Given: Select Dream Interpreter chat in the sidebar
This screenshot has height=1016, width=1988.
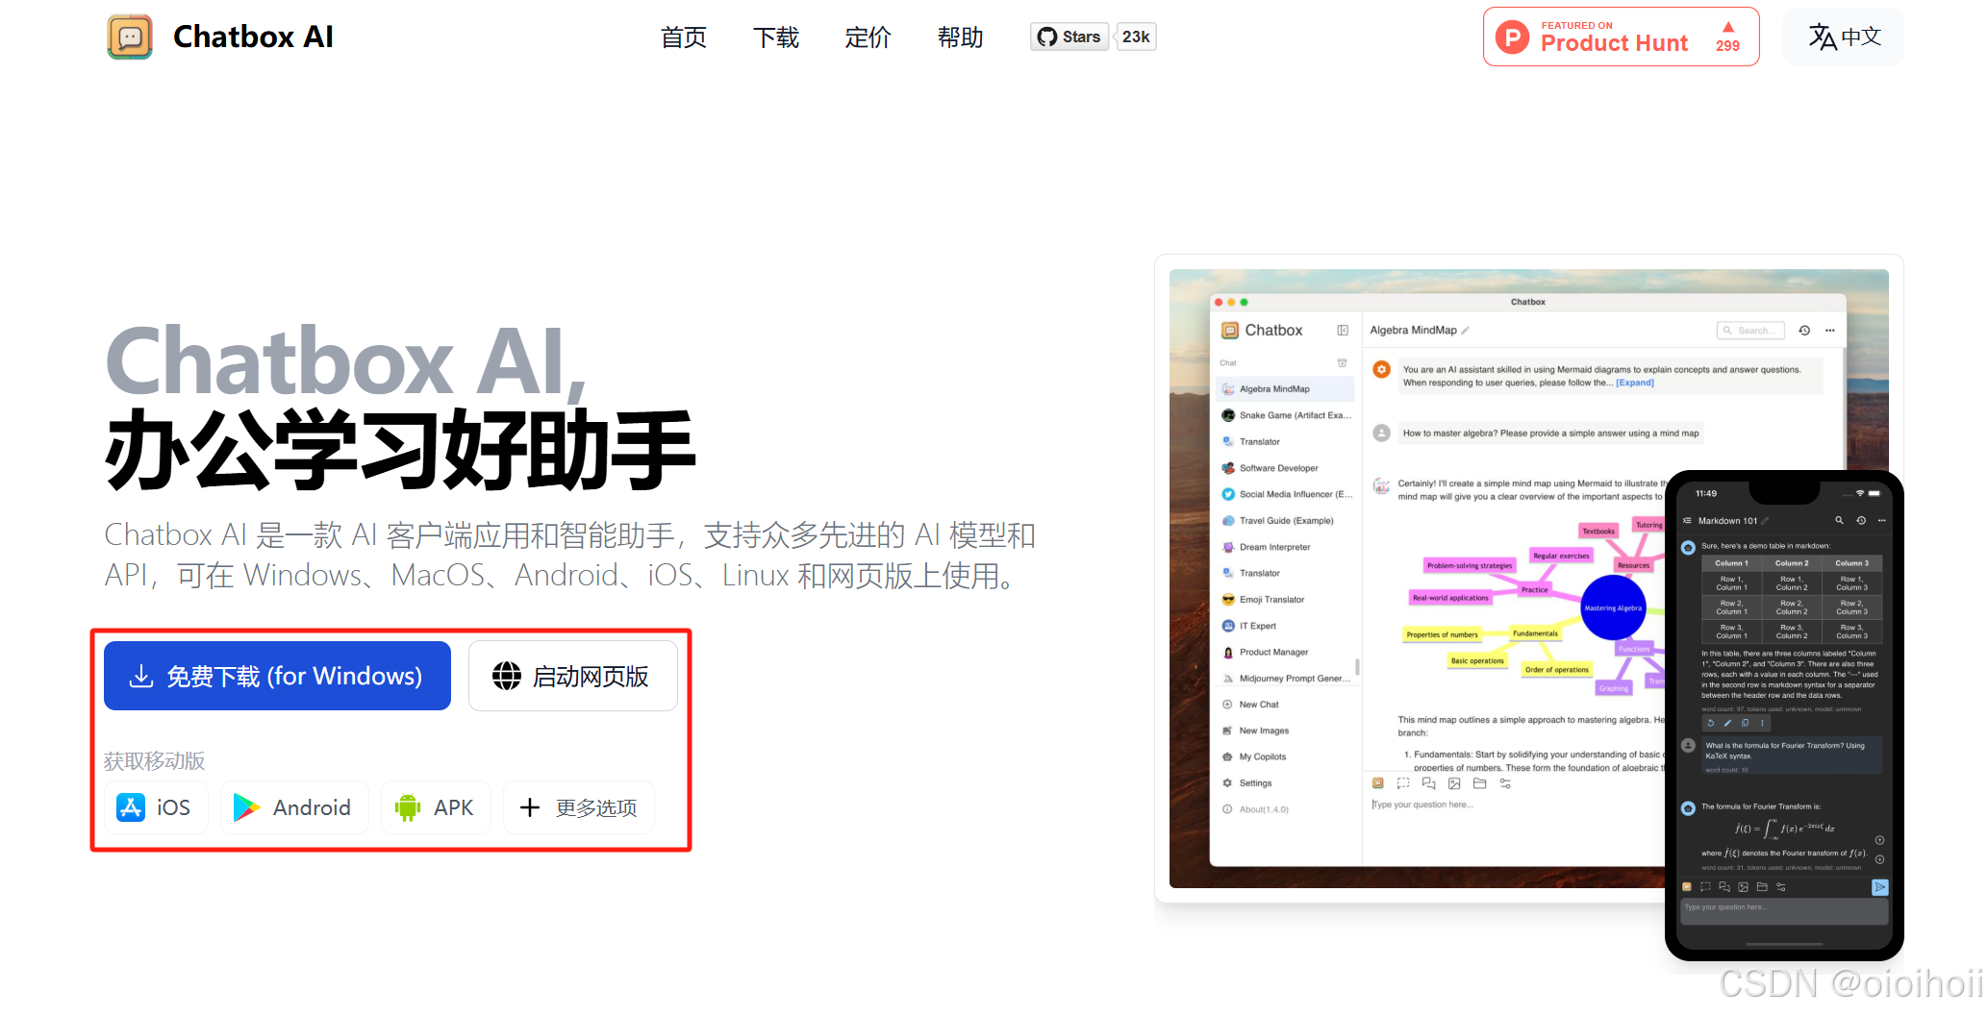Looking at the screenshot, I should tap(1285, 547).
